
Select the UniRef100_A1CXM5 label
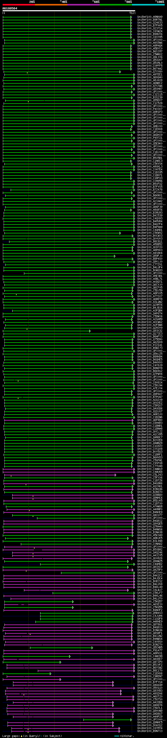[150, 434]
